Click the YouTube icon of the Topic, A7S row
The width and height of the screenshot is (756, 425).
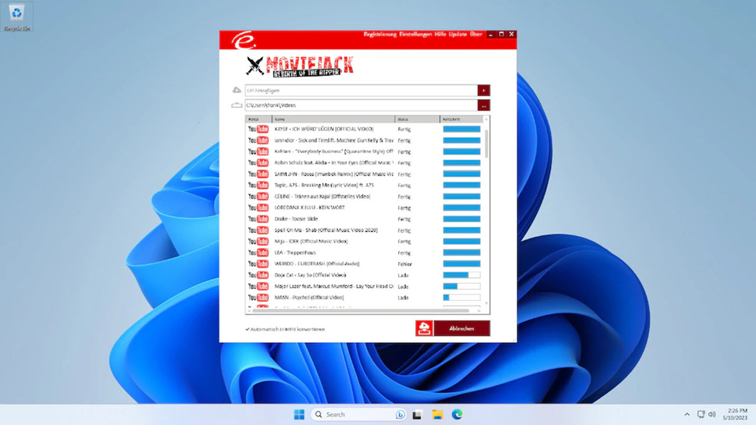pyautogui.click(x=258, y=185)
